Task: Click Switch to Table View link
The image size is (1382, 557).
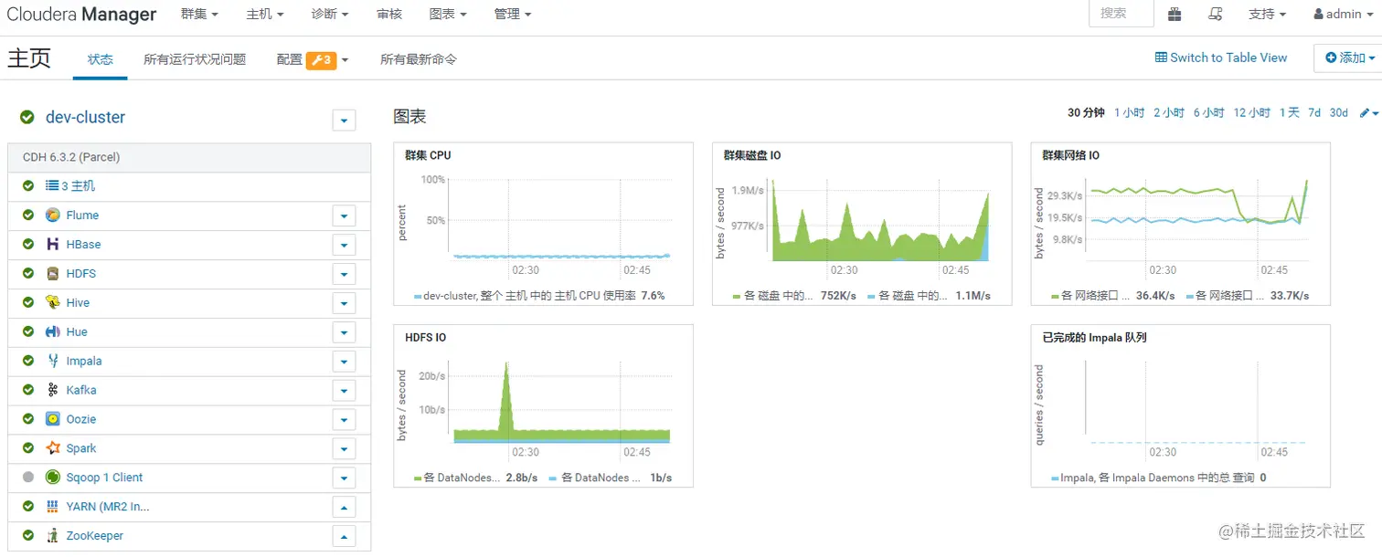Action: [1221, 58]
